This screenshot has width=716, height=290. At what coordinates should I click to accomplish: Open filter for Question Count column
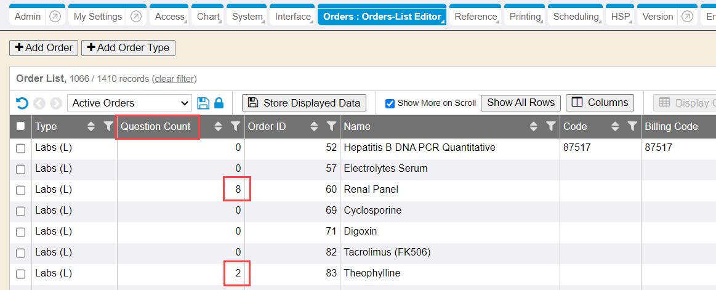tap(235, 126)
